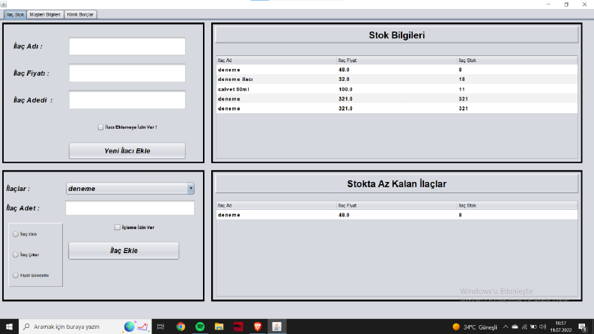Screen dimensions: 594x334
Task: Open the notification center icon
Action: (583, 327)
